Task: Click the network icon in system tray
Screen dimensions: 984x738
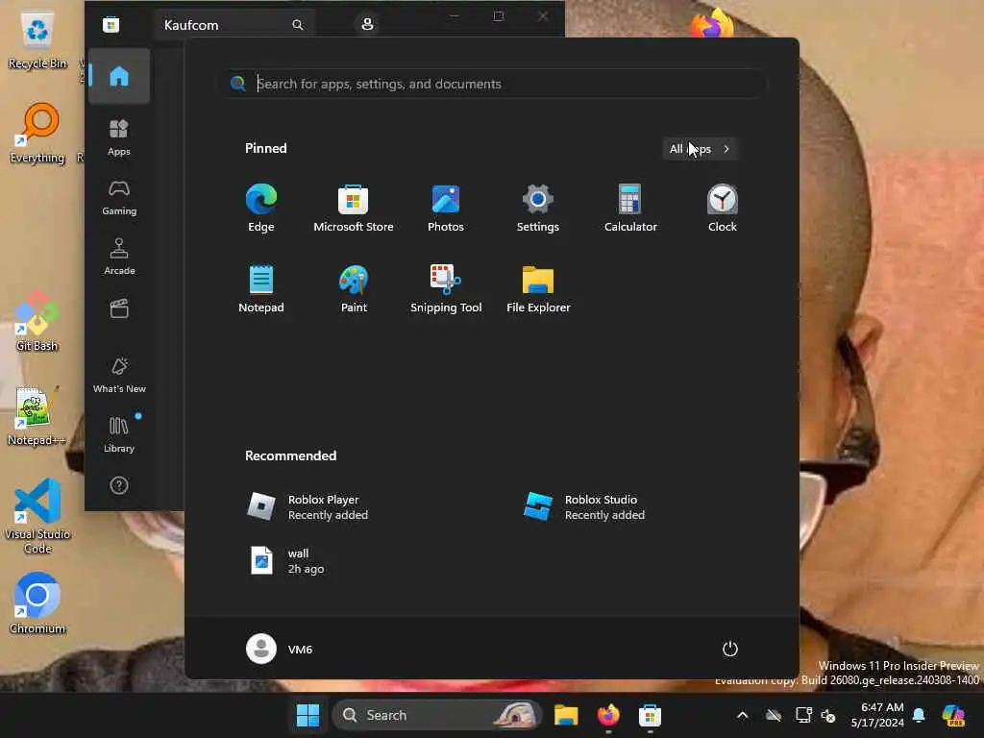Action: tap(803, 715)
